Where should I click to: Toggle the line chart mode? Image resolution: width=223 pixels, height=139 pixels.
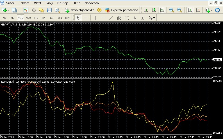pyautogui.click(x=161, y=10)
